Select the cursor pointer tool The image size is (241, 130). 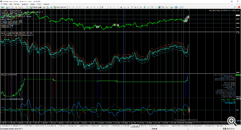103,7
